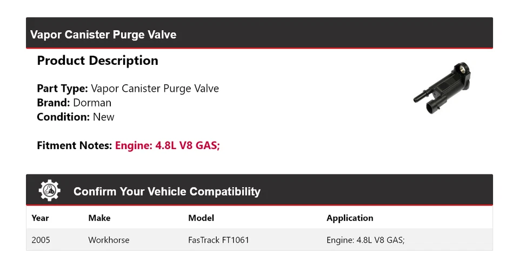Select the FasTrack FT1061 model cell
The width and height of the screenshot is (519, 268).
[x=218, y=240]
